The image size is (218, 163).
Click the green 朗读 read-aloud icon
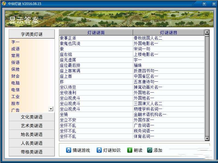click(x=130, y=150)
